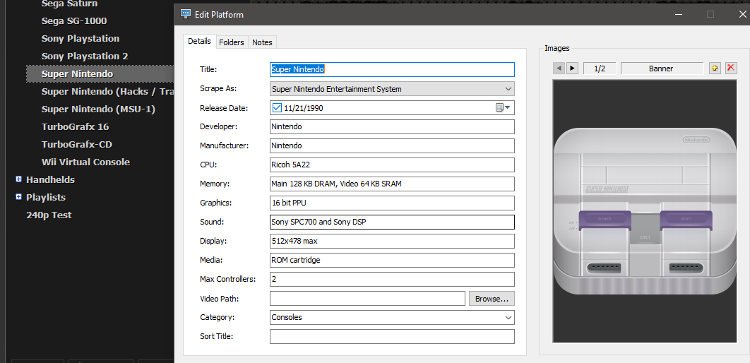The image size is (750, 363).
Task: Expand the Playlists tree node
Action: (x=18, y=197)
